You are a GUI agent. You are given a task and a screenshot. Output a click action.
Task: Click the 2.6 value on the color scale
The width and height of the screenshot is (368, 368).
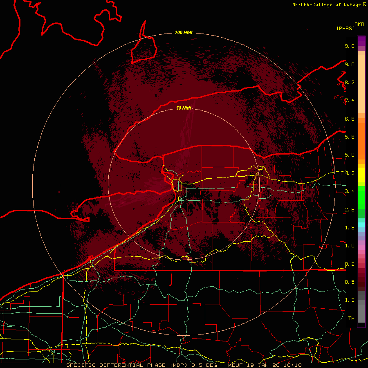[350, 210]
